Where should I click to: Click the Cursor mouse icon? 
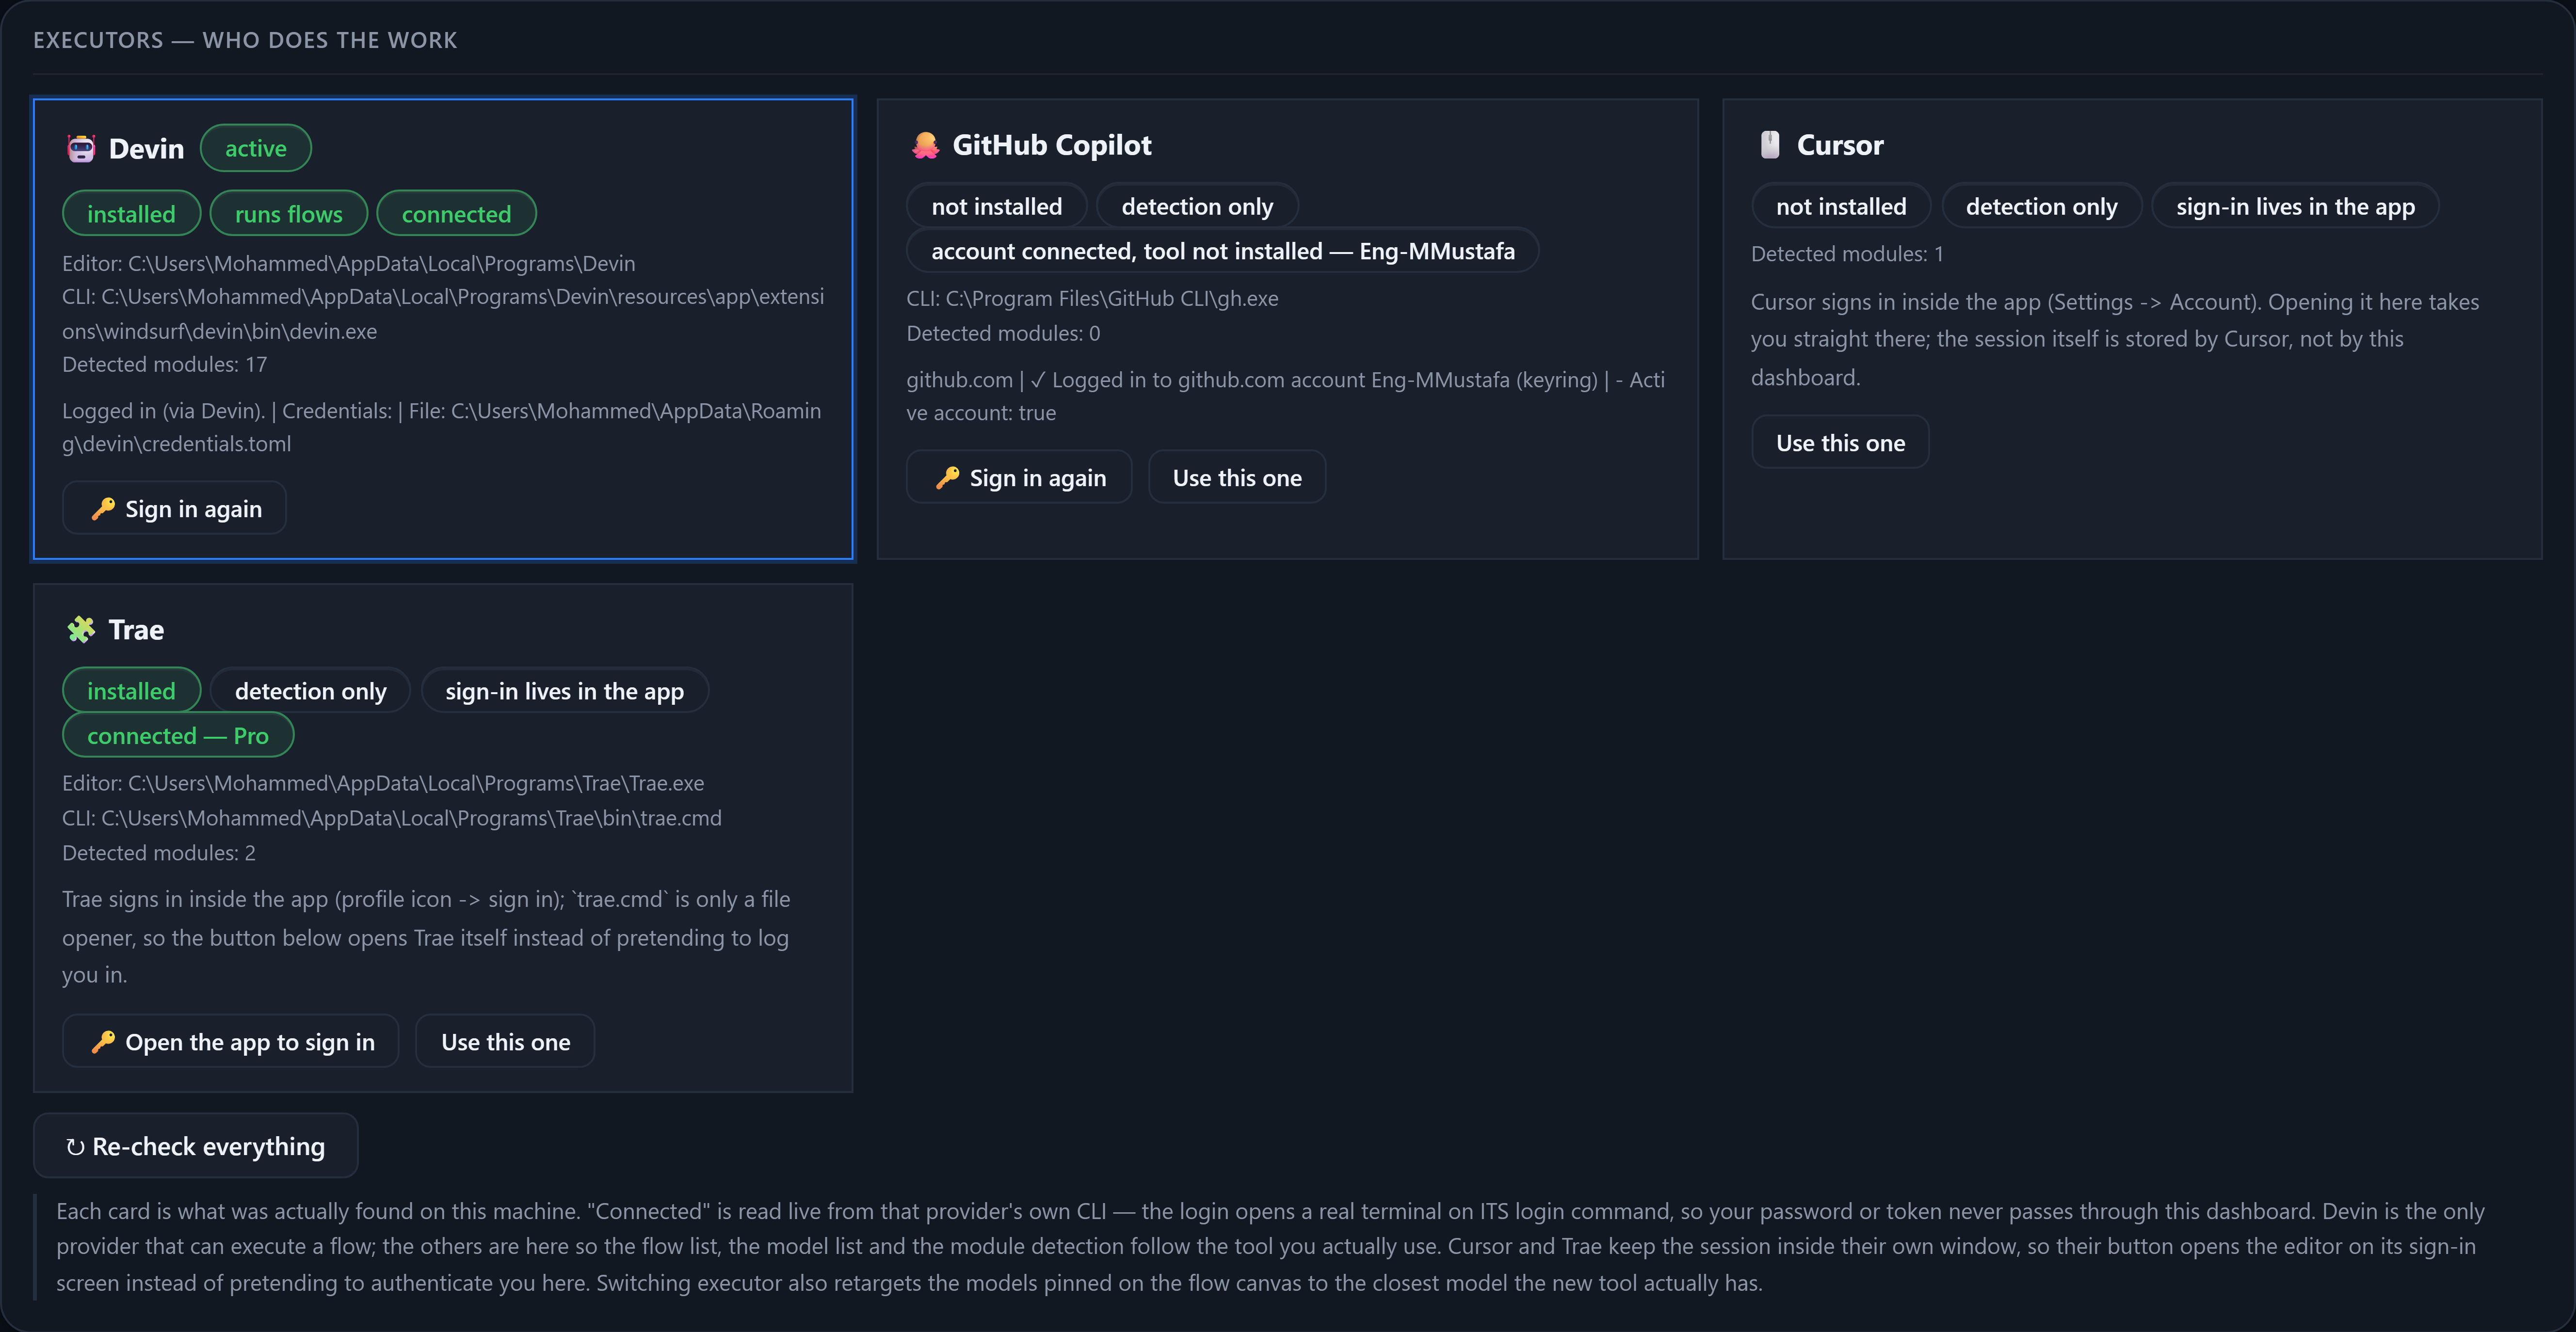[1770, 146]
